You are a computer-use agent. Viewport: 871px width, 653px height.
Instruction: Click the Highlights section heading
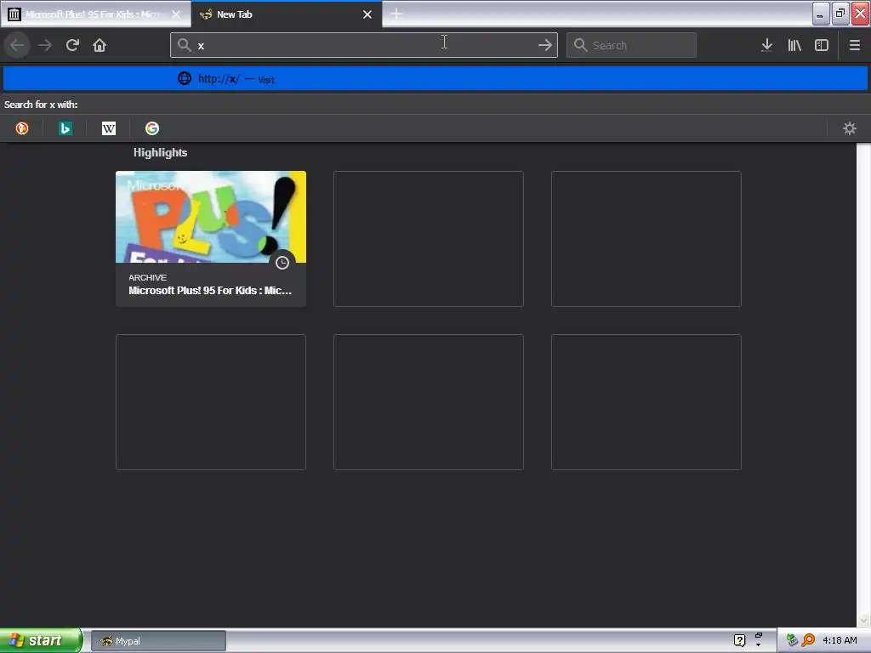pyautogui.click(x=160, y=153)
